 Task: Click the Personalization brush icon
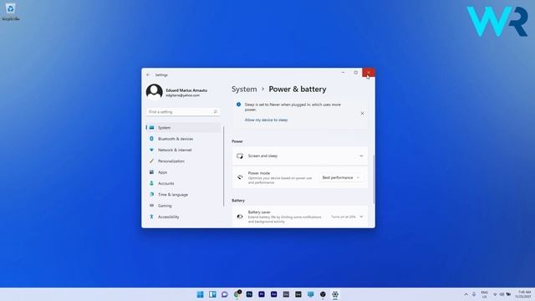coord(151,161)
